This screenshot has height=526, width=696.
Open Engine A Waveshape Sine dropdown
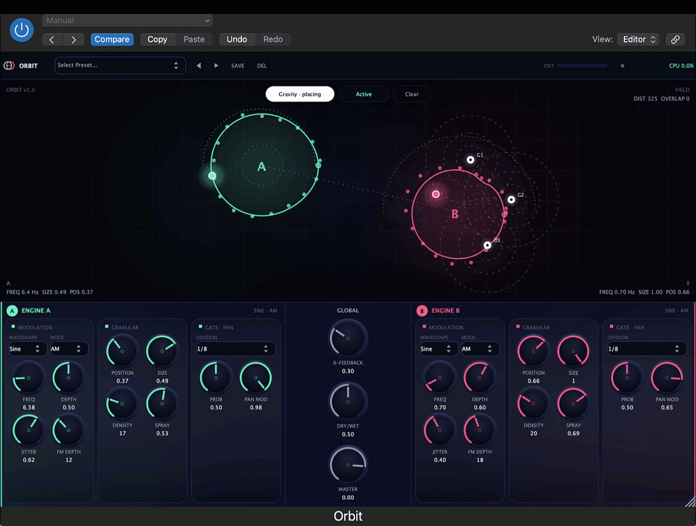(27, 349)
